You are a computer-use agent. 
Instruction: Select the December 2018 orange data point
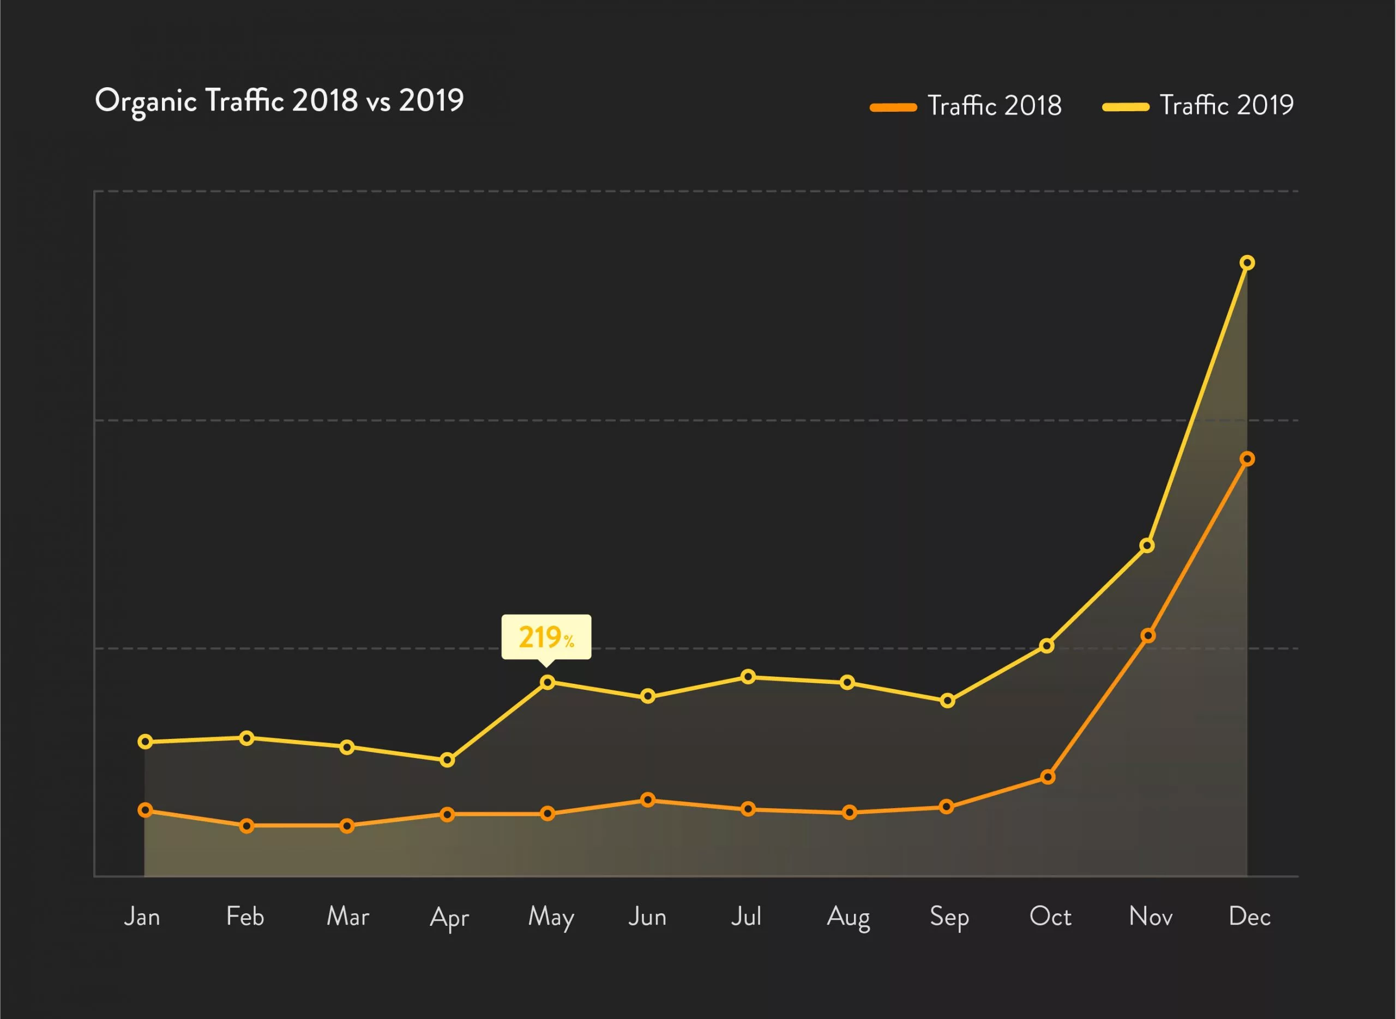click(x=1247, y=459)
